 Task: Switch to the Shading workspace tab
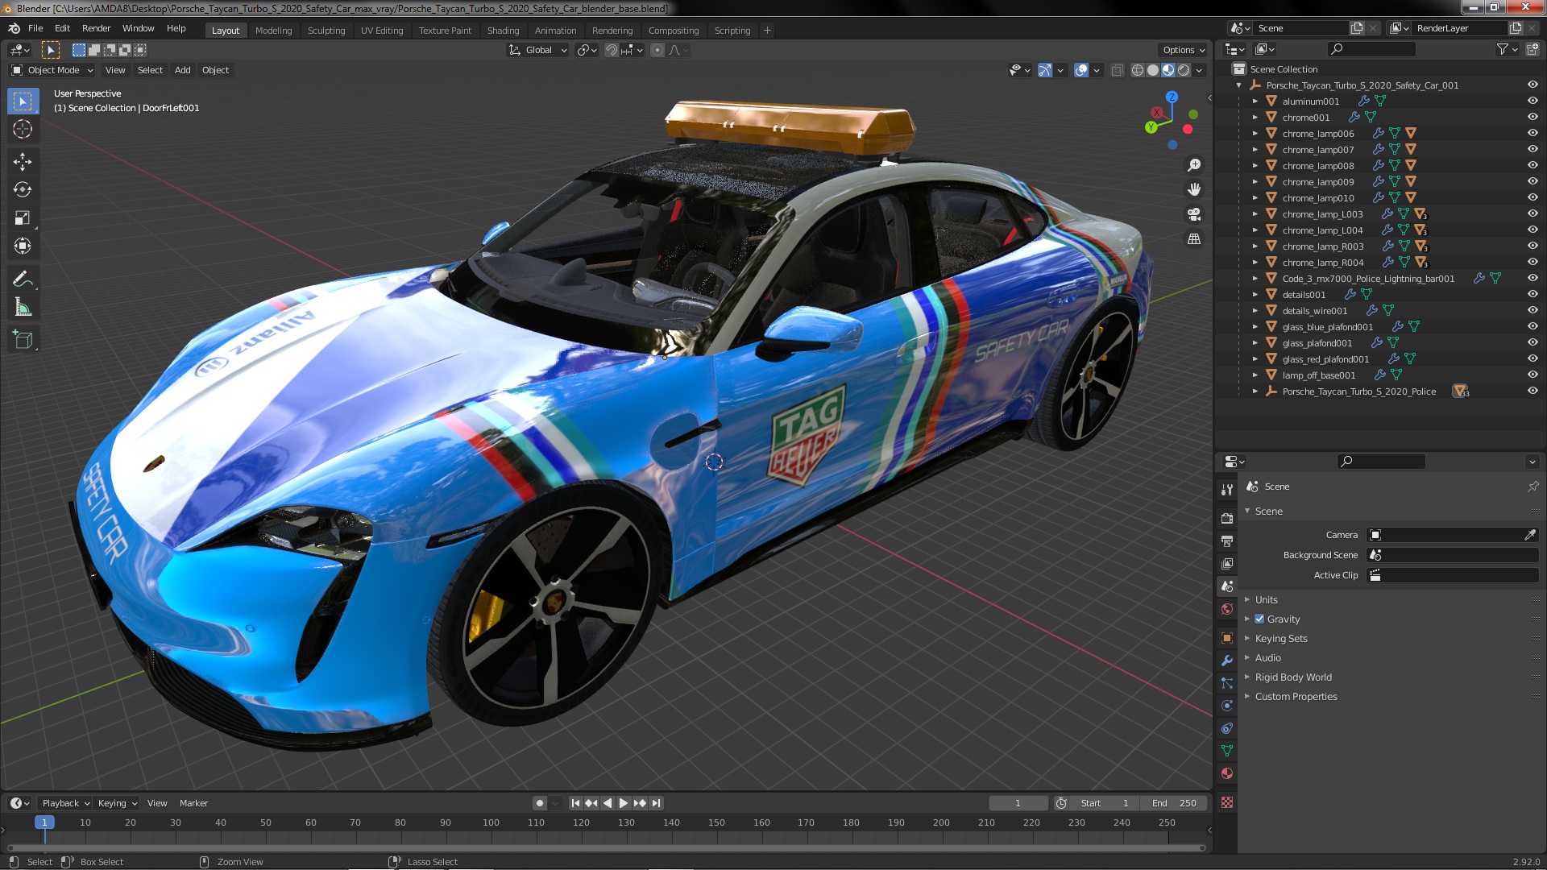503,31
